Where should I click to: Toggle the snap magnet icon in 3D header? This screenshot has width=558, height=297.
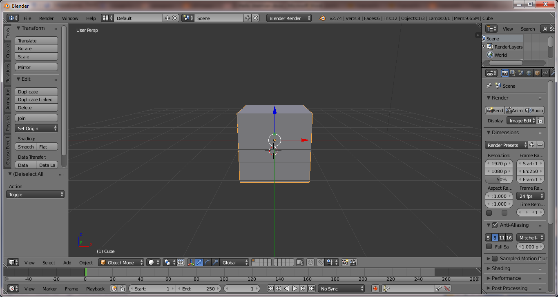pyautogui.click(x=321, y=262)
